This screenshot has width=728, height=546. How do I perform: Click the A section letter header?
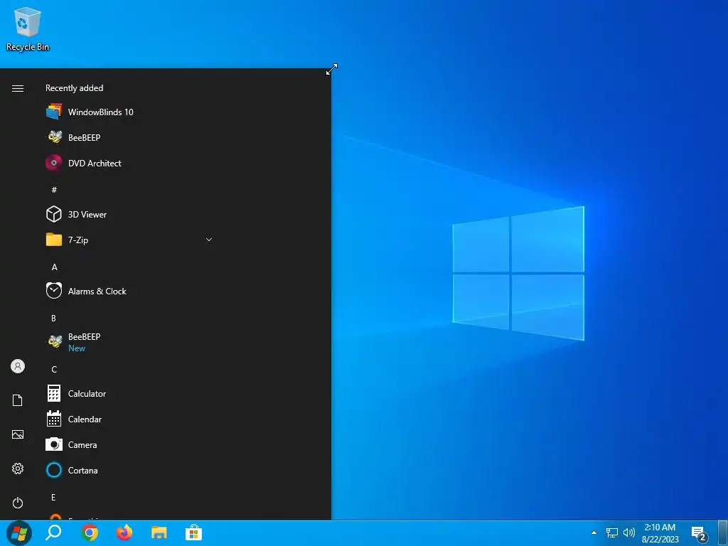(54, 267)
